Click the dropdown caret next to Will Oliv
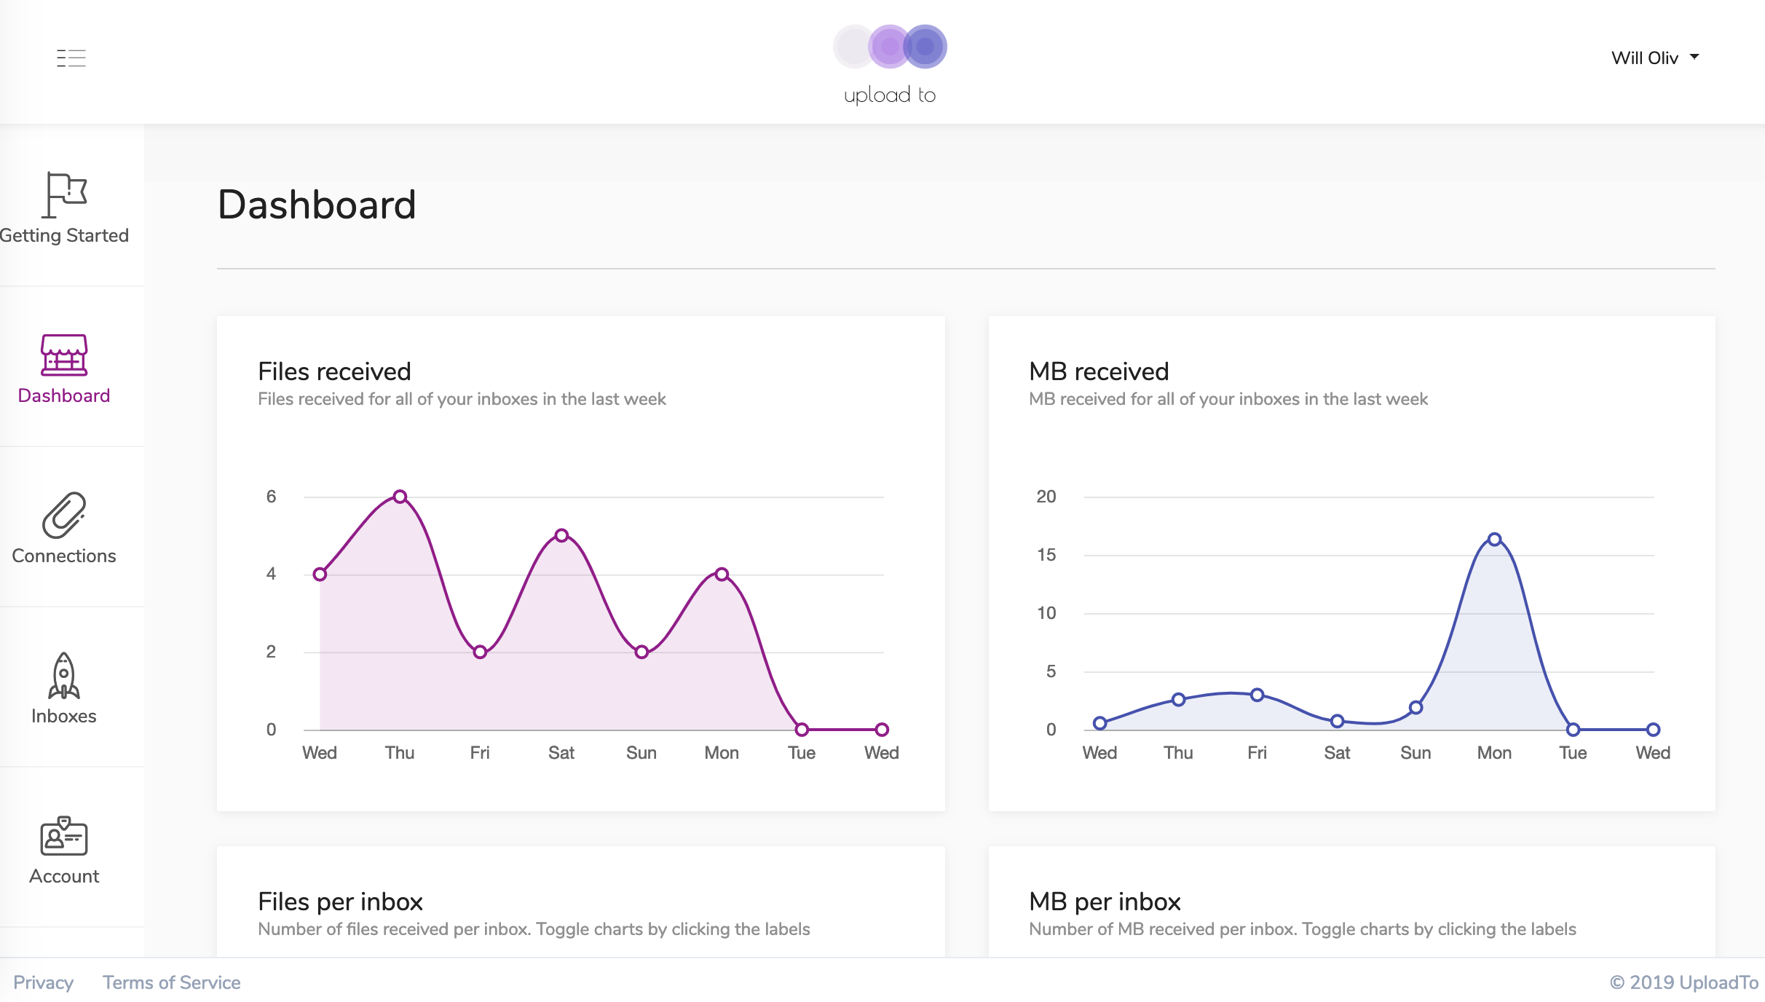This screenshot has height=1002, width=1765. click(x=1694, y=57)
